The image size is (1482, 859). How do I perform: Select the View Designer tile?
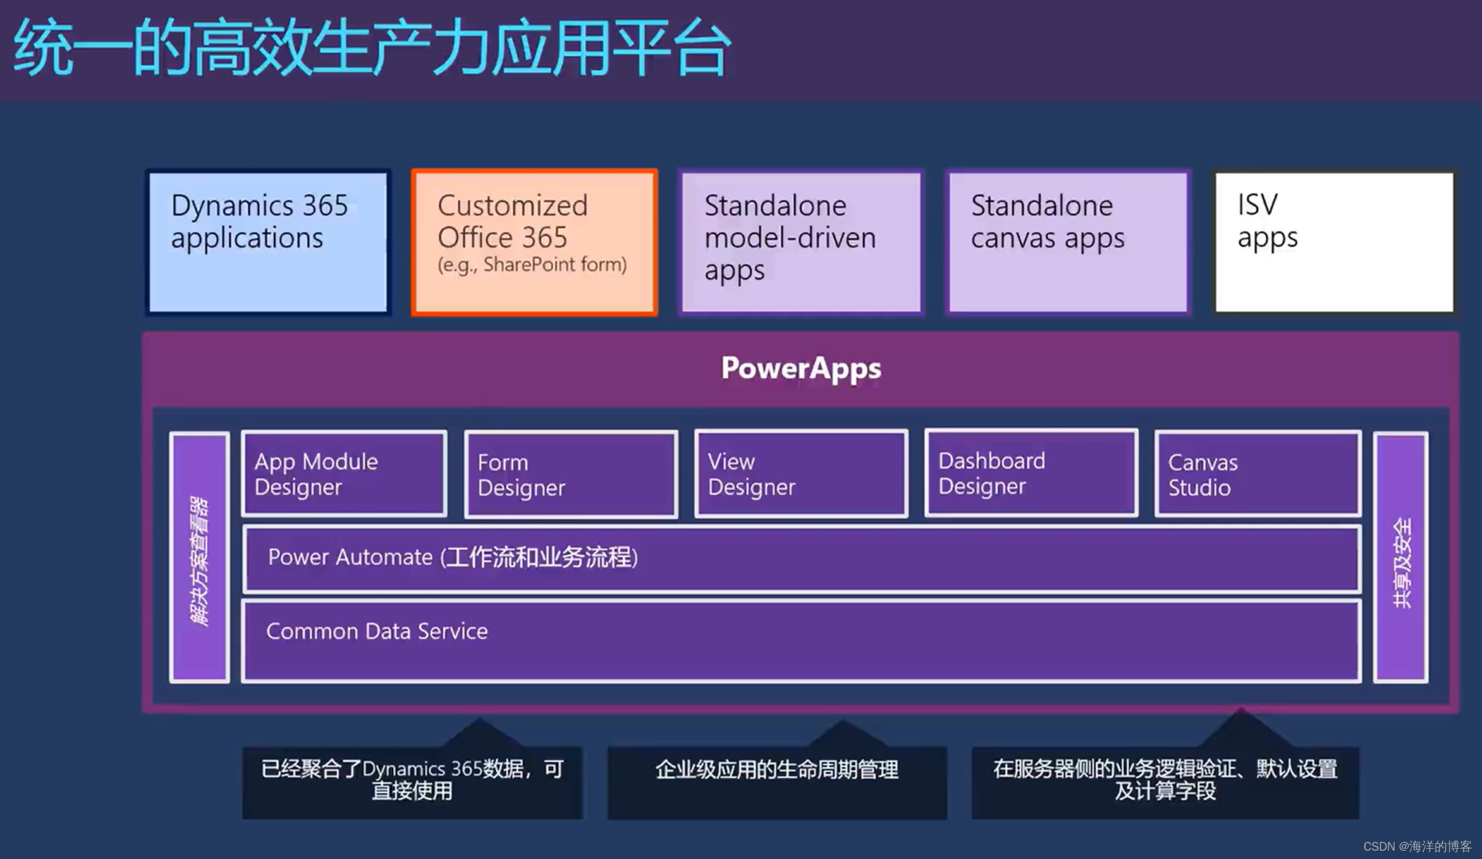(x=801, y=473)
